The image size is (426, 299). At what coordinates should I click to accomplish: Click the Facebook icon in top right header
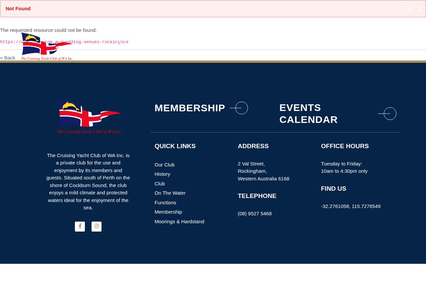pos(410,10)
